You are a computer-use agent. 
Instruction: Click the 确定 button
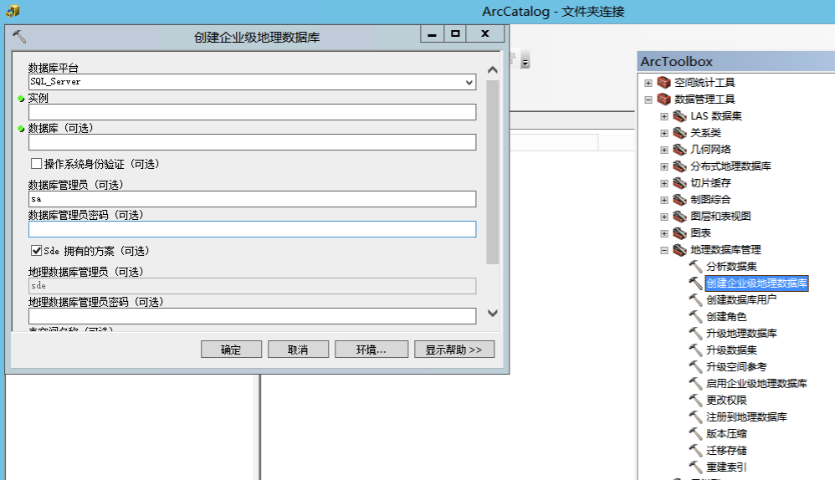click(231, 350)
